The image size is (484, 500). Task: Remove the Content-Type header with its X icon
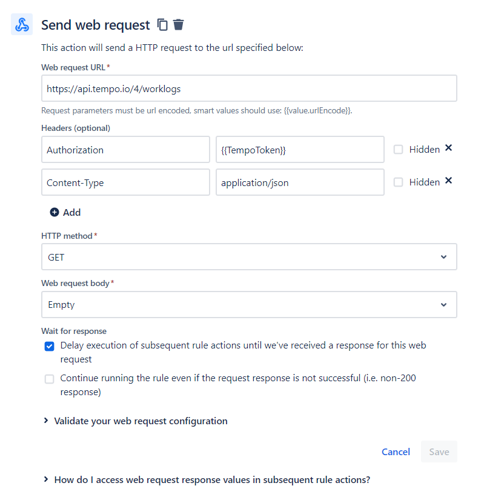click(x=447, y=180)
